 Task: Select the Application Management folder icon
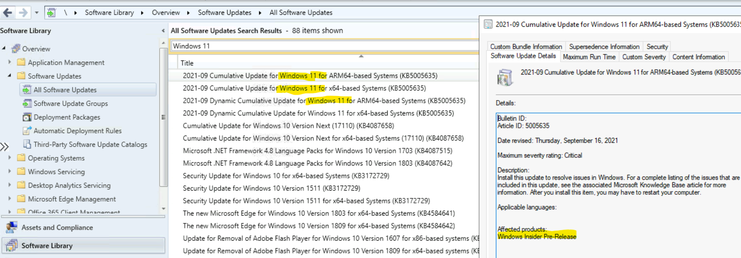tap(21, 62)
